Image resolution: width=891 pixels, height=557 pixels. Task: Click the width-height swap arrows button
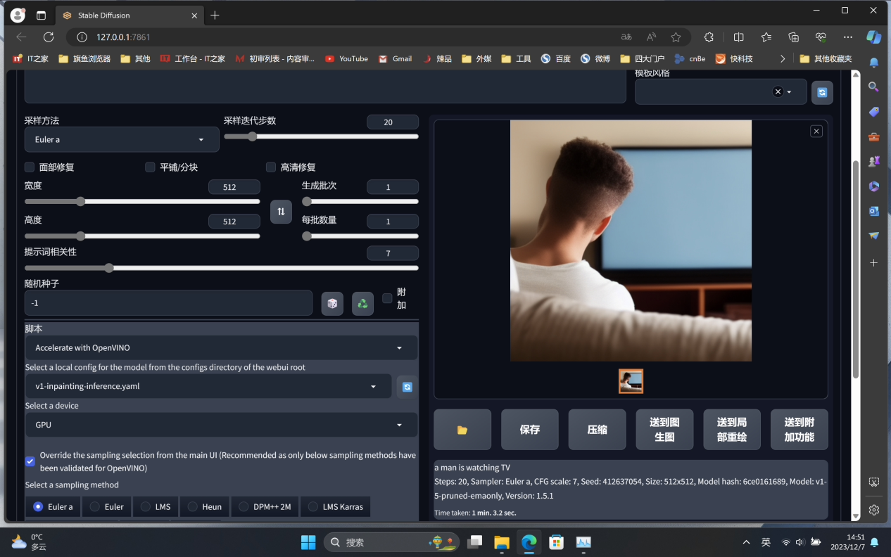coord(281,212)
